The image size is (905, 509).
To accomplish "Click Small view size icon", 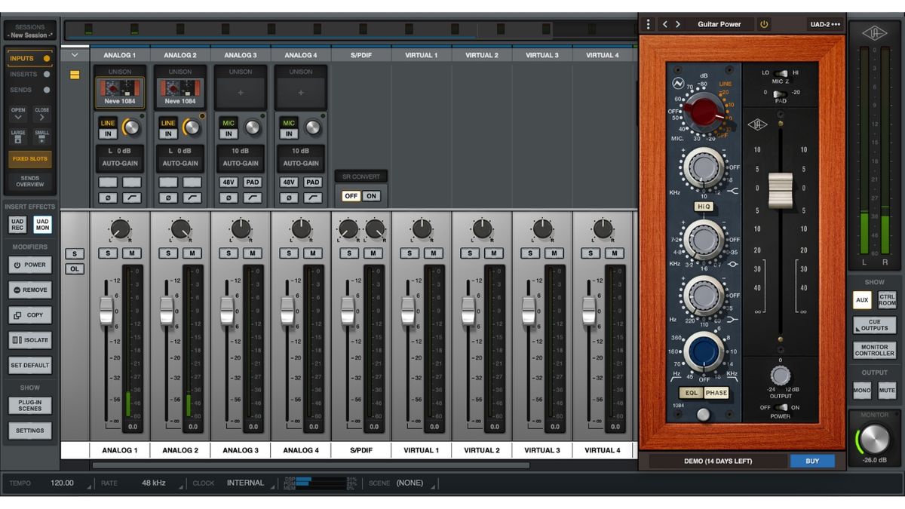I will pyautogui.click(x=41, y=137).
